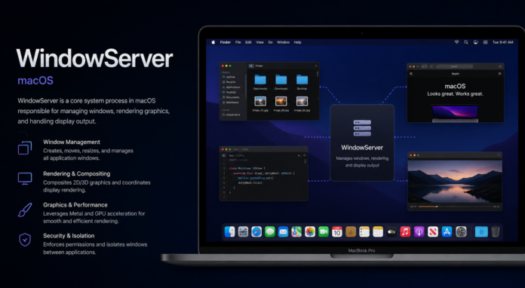Open Spotlight search in menu bar
The image size is (525, 288).
tap(466, 42)
